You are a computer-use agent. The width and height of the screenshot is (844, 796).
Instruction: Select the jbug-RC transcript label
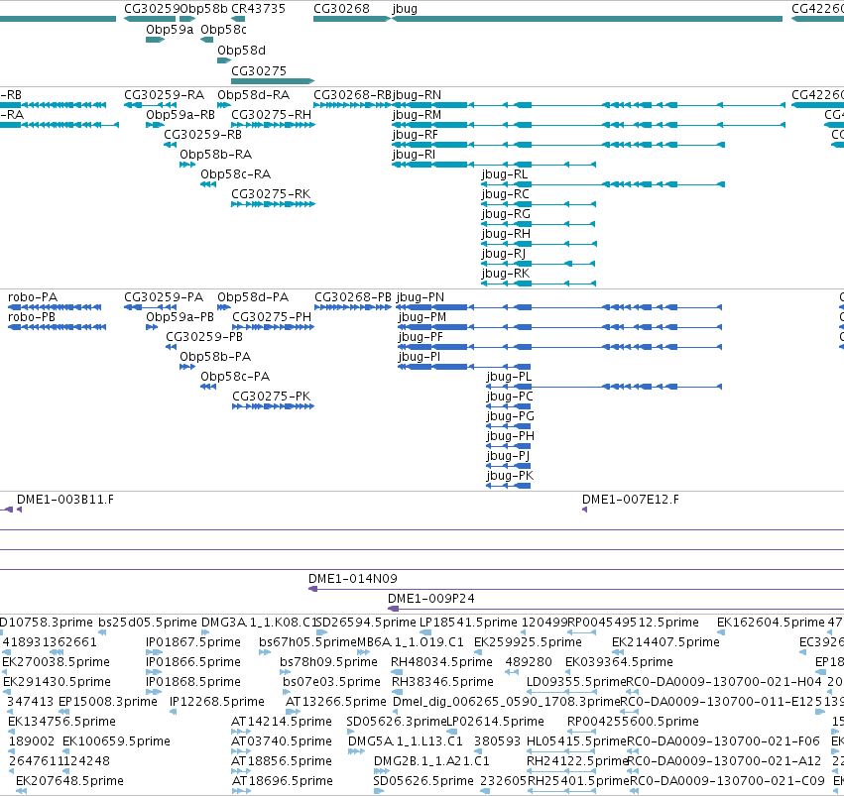[506, 194]
